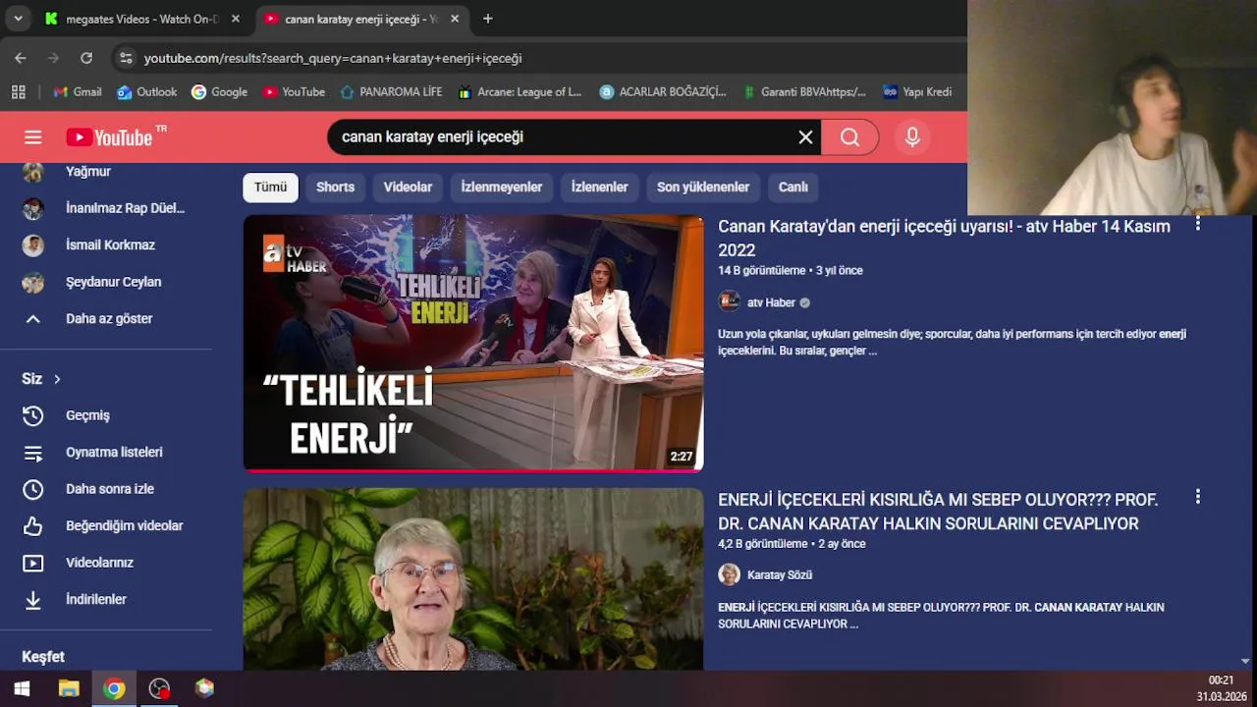Image resolution: width=1257 pixels, height=707 pixels.
Task: Reload the page with the refresh icon
Action: [x=86, y=58]
